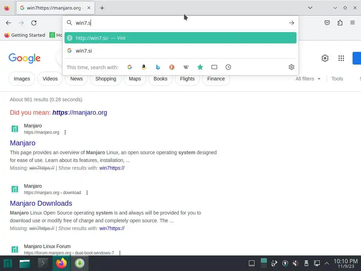361x271 pixels.
Task: Search this time with Google
Action: click(x=130, y=67)
